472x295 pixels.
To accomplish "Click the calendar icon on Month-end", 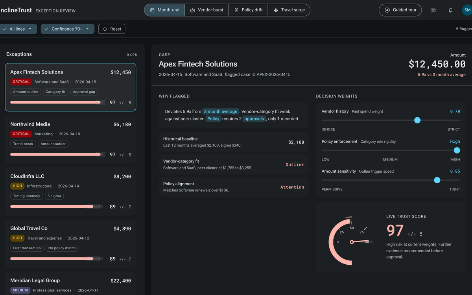I will [152, 10].
